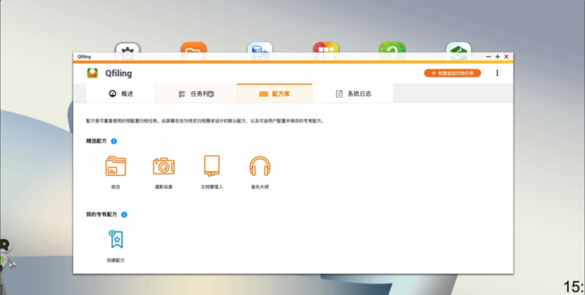Switch to the 任务列表 tab
Image resolution: width=585 pixels, height=295 pixels.
[196, 94]
